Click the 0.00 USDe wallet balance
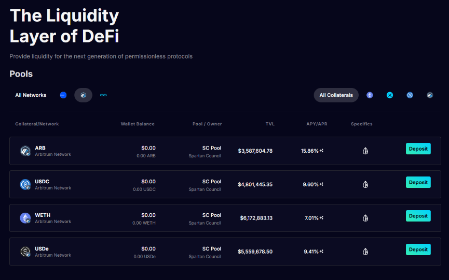 [145, 257]
